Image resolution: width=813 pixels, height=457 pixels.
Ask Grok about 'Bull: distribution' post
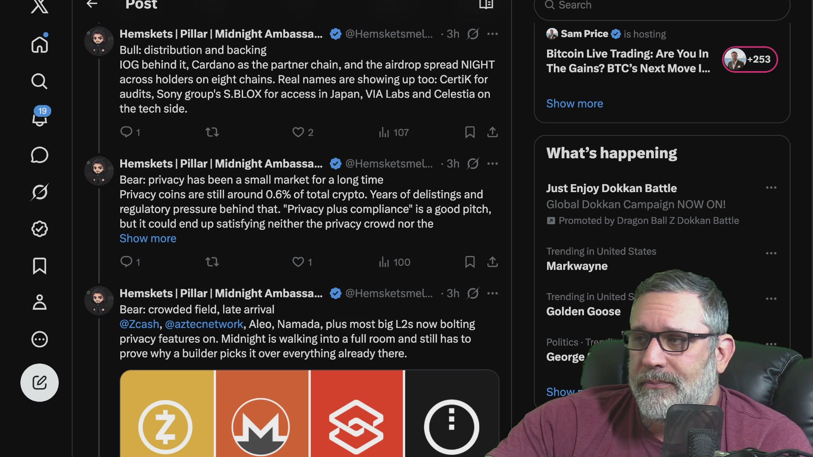(x=473, y=34)
